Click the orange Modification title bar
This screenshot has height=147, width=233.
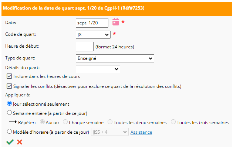[x=116, y=9]
